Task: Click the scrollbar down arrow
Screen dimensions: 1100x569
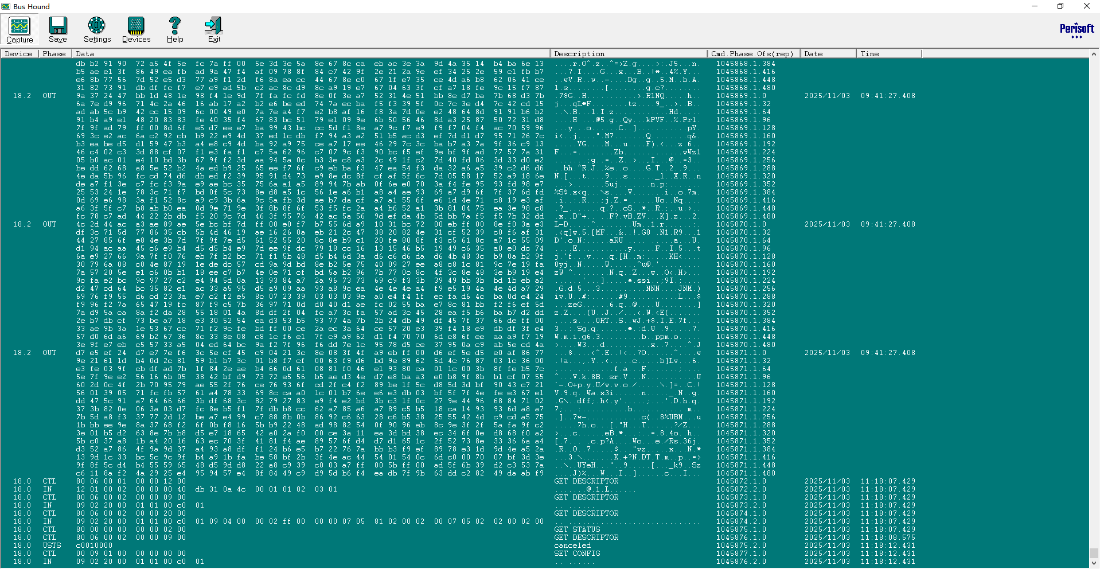Action: pos(1094,564)
